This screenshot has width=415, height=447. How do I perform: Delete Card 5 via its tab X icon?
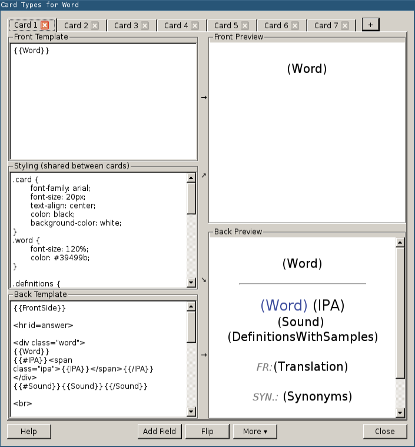(245, 26)
